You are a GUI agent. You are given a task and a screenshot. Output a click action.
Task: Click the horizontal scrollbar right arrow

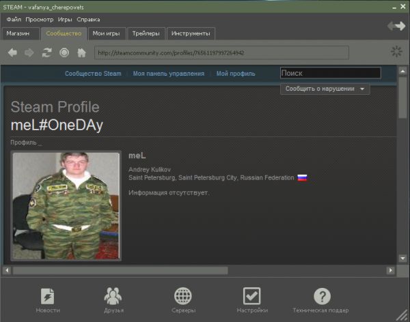click(391, 270)
